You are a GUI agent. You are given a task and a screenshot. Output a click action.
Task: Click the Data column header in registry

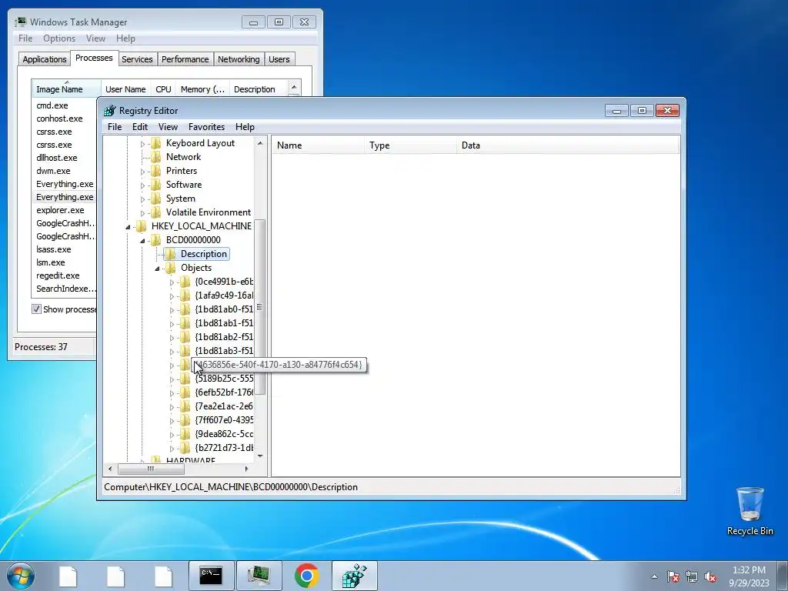tap(568, 145)
